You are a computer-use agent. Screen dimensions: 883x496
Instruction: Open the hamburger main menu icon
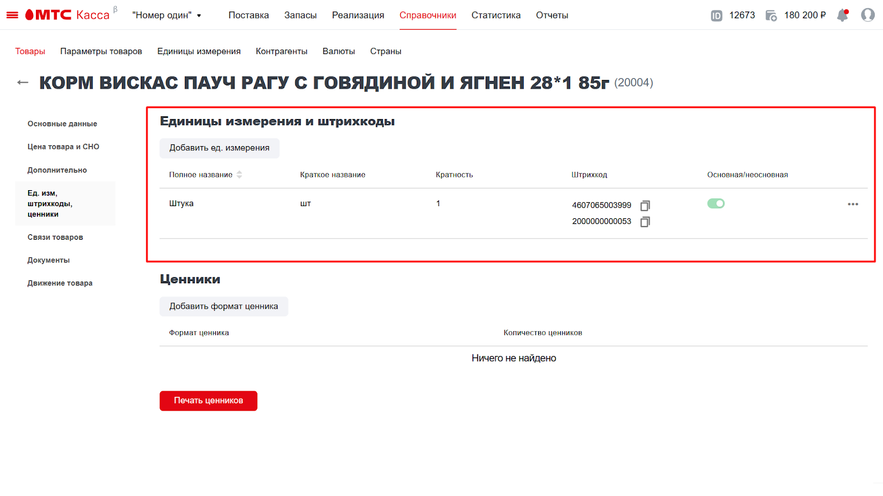tap(12, 15)
